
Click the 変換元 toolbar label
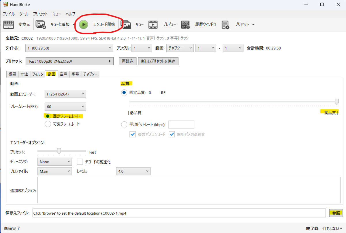[24, 24]
